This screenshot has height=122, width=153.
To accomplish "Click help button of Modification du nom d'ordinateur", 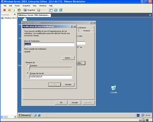I will (71, 26).
